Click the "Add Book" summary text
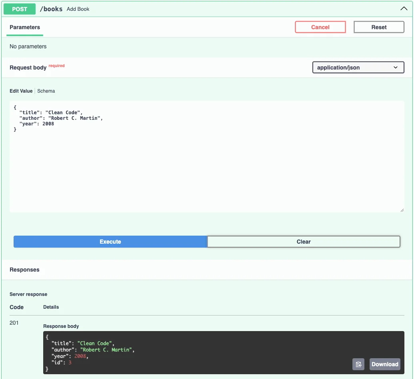The width and height of the screenshot is (414, 379). pos(78,9)
